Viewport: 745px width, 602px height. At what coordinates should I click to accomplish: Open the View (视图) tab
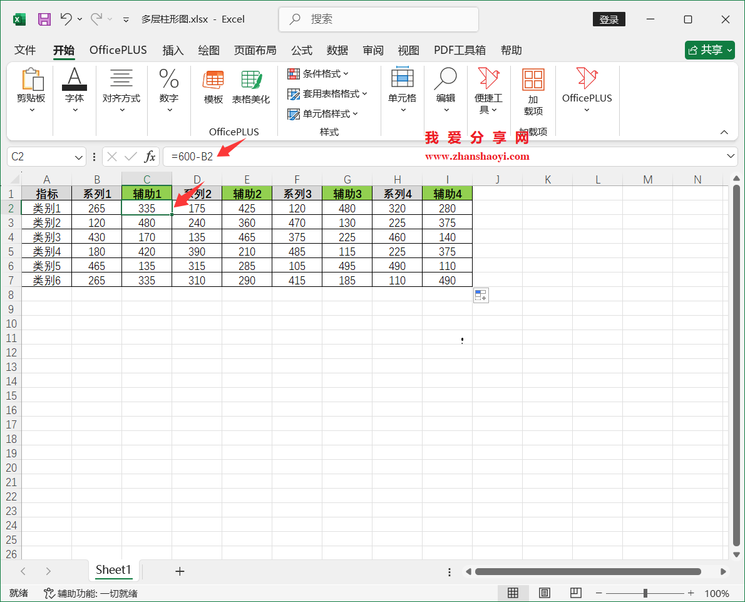tap(409, 50)
